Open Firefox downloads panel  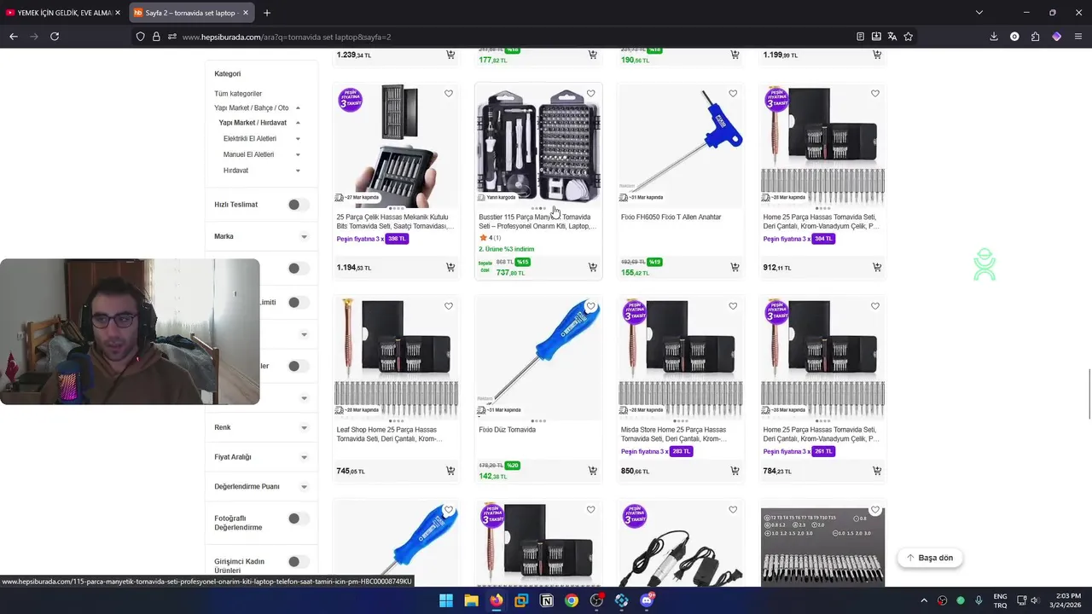994,37
